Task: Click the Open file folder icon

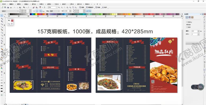Action: click(x=5, y=7)
